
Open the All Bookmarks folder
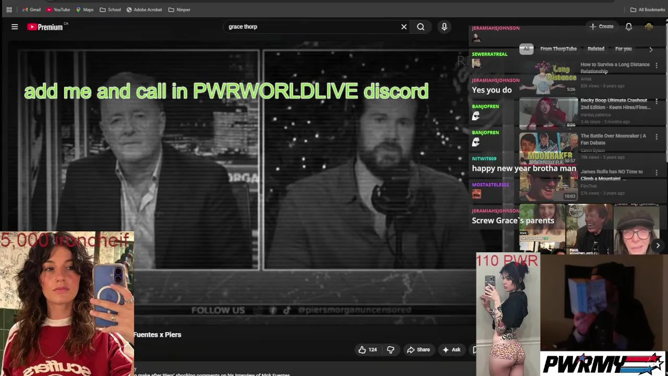click(x=648, y=9)
